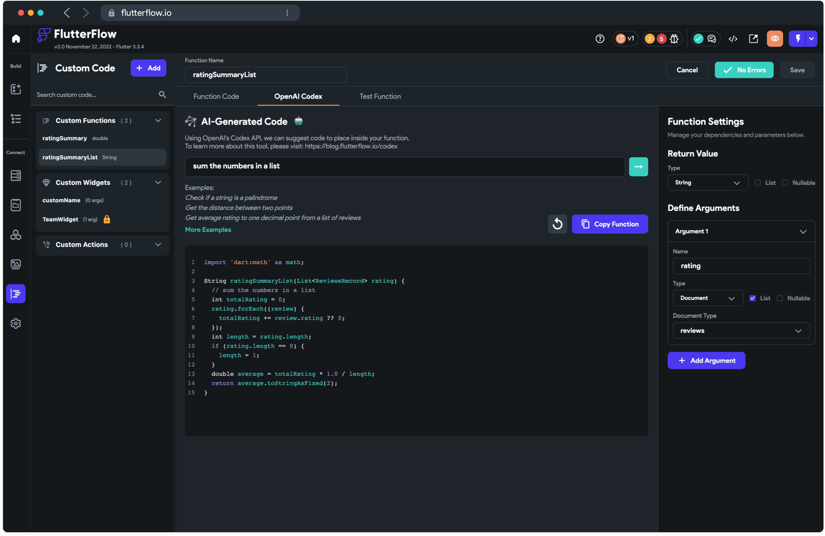Image resolution: width=825 pixels, height=536 pixels.
Task: Click the help question mark icon
Action: (600, 39)
